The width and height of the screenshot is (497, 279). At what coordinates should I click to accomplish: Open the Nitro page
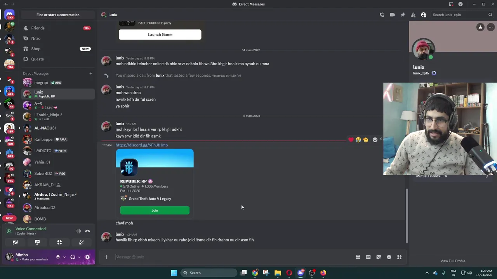(58, 38)
